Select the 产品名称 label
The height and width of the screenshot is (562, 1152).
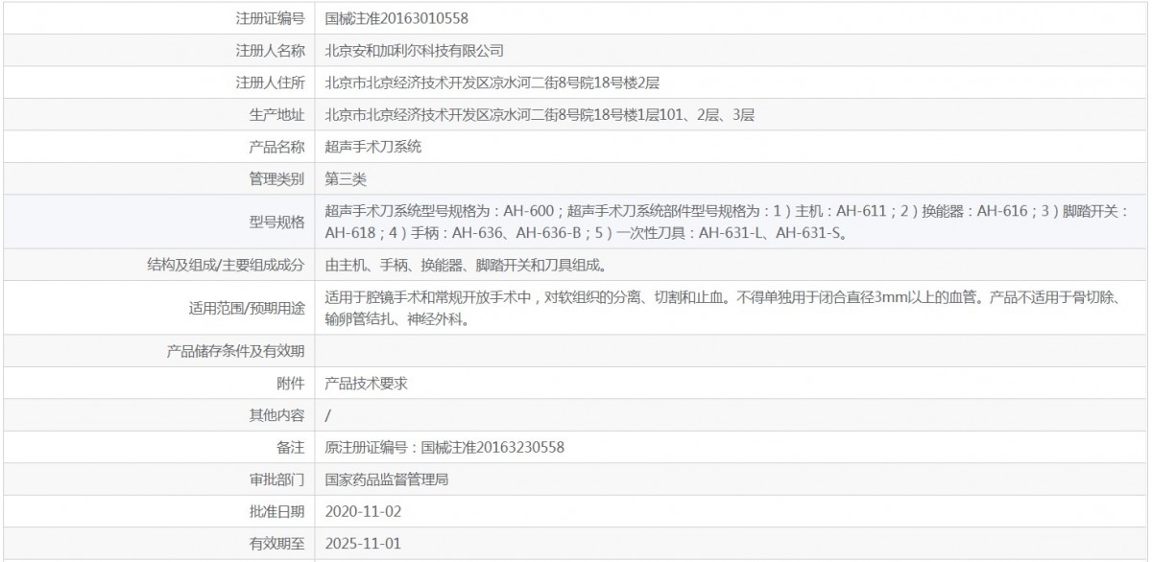pyautogui.click(x=276, y=147)
